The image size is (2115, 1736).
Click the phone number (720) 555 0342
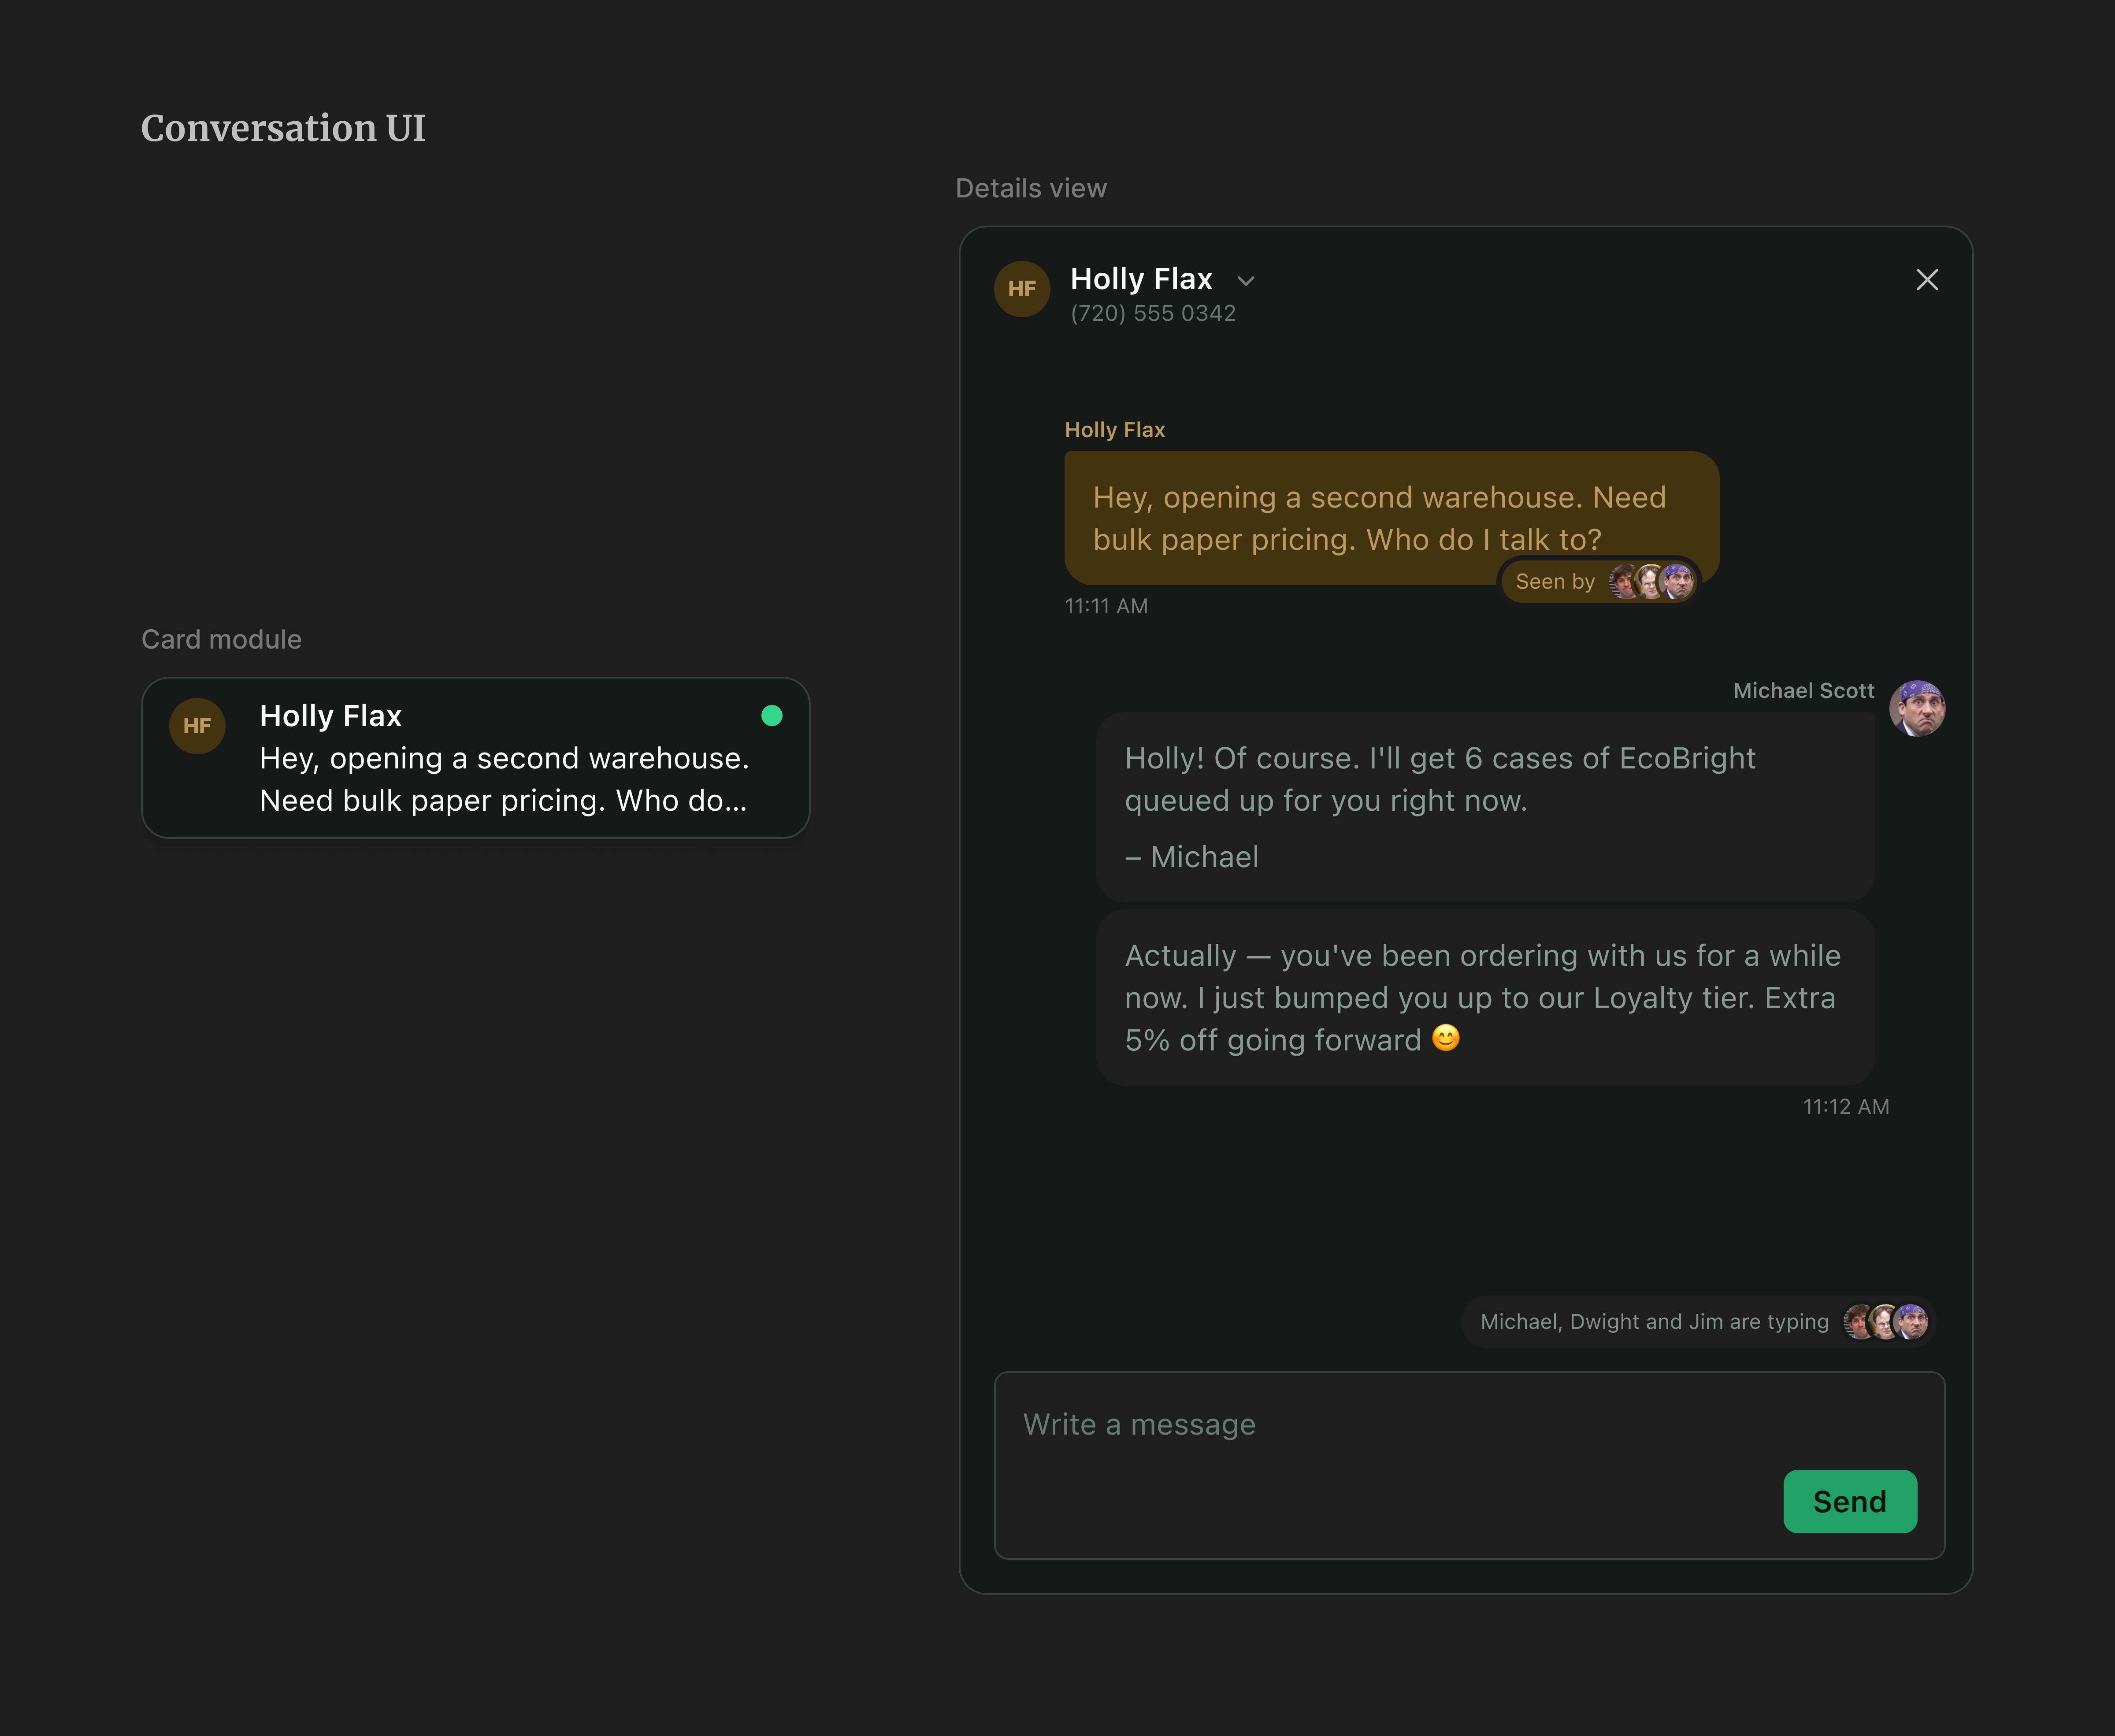(x=1153, y=313)
